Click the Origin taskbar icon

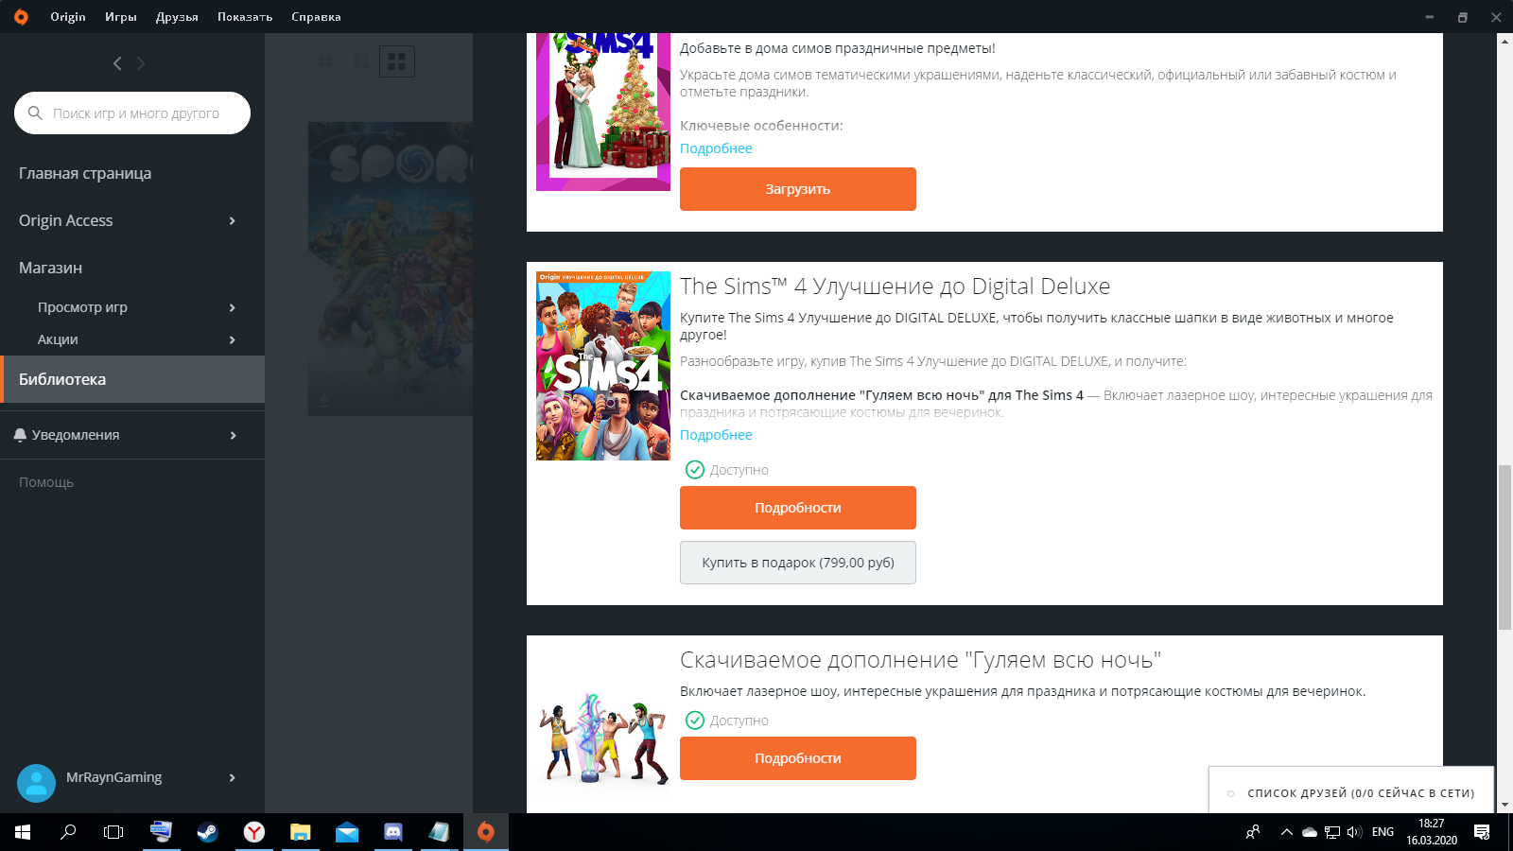(485, 832)
